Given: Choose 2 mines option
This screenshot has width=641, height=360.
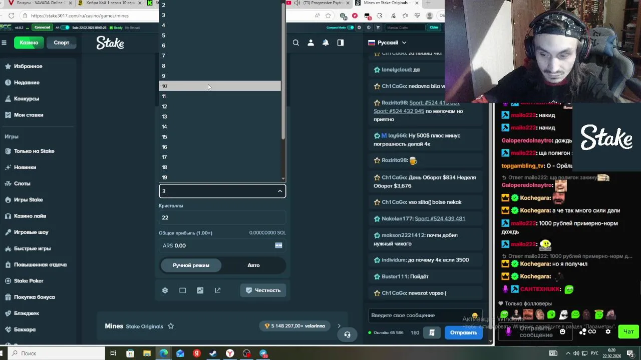Looking at the screenshot, I should tap(220, 5).
